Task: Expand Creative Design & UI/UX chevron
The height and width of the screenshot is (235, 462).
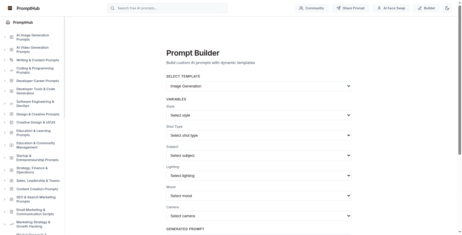Action: [x=5, y=122]
